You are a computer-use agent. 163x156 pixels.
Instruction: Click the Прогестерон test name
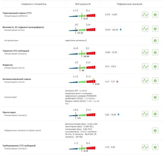pyautogui.click(x=9, y=112)
